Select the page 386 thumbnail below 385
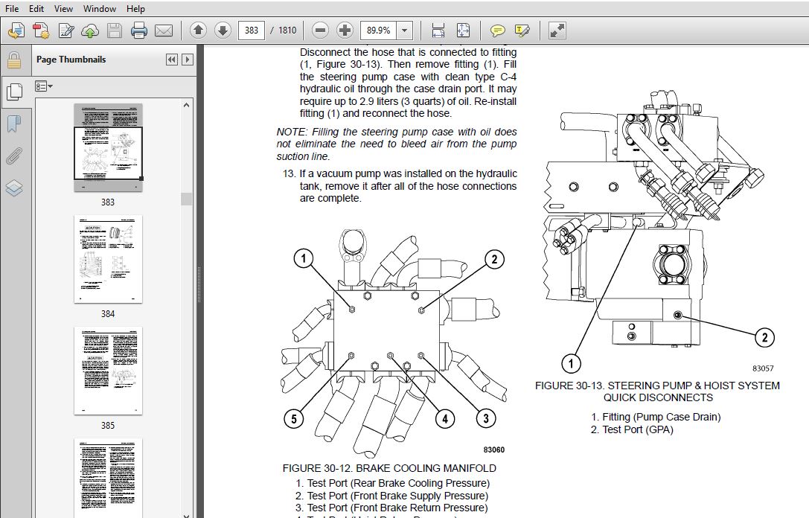Viewport: 809px width, 518px height. [108, 478]
